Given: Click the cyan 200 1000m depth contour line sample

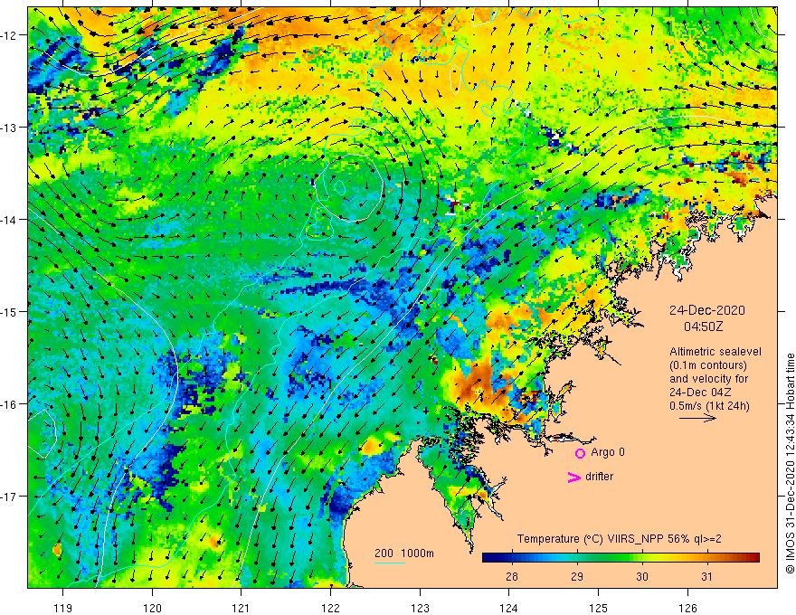Looking at the screenshot, I should click(390, 563).
